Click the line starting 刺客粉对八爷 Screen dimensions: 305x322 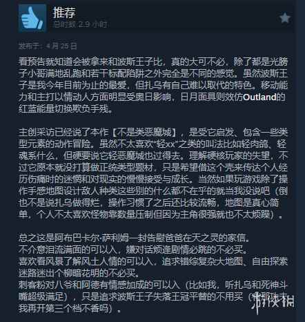click(153, 285)
